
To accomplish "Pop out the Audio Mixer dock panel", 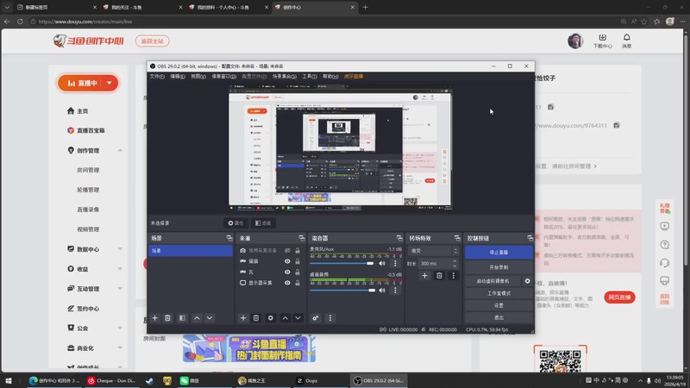I will coord(399,238).
